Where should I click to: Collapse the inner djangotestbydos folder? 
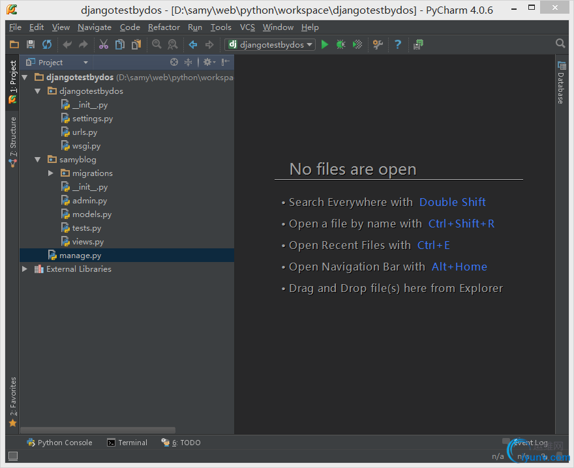(38, 91)
